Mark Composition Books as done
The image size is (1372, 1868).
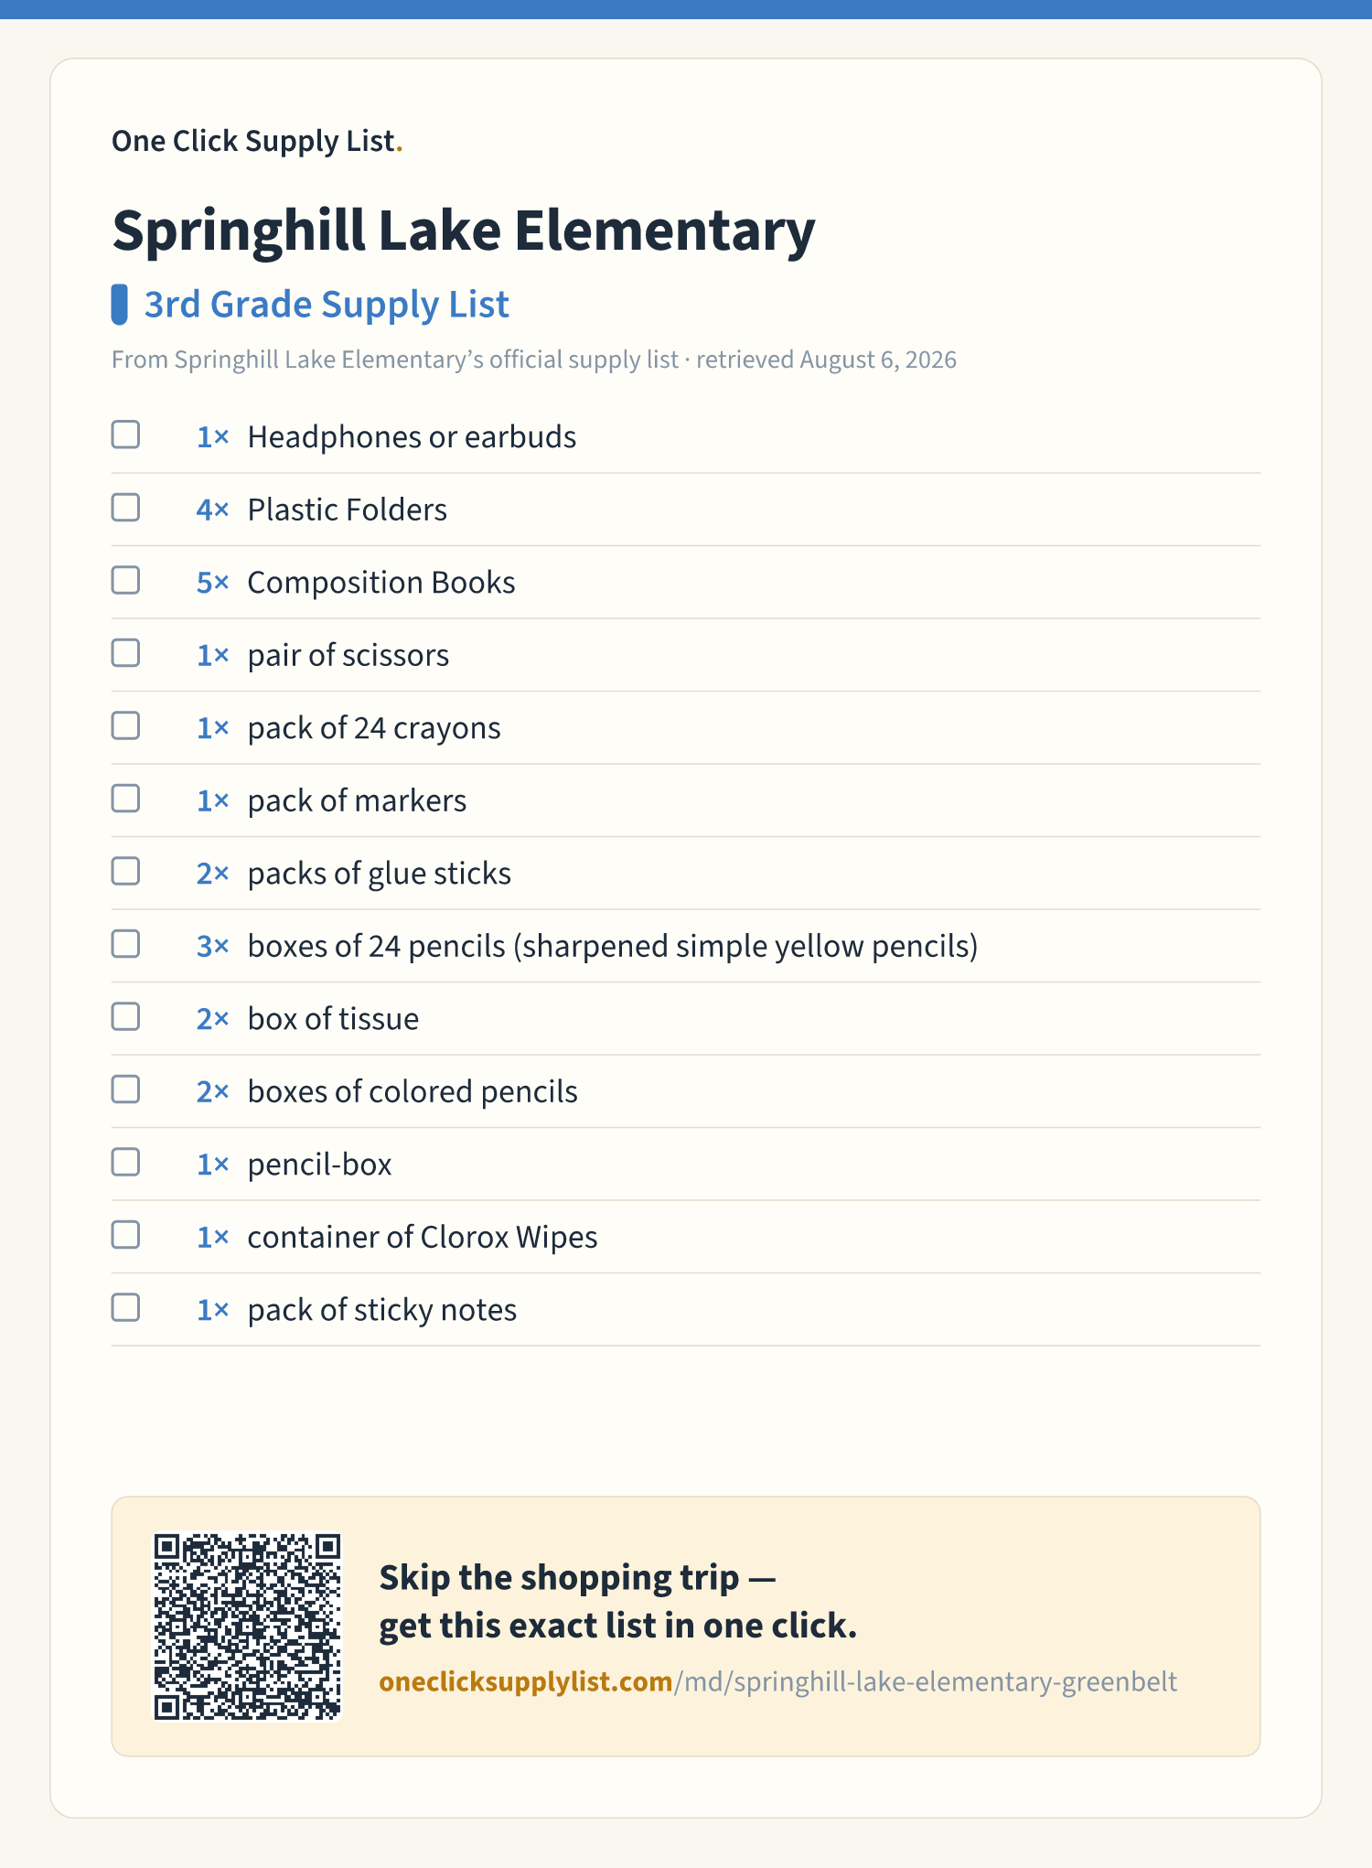pos(125,580)
